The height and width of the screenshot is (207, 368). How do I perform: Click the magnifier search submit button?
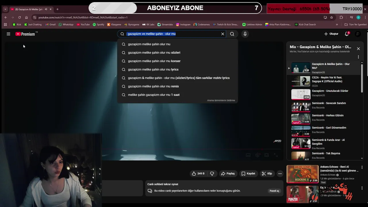click(232, 34)
